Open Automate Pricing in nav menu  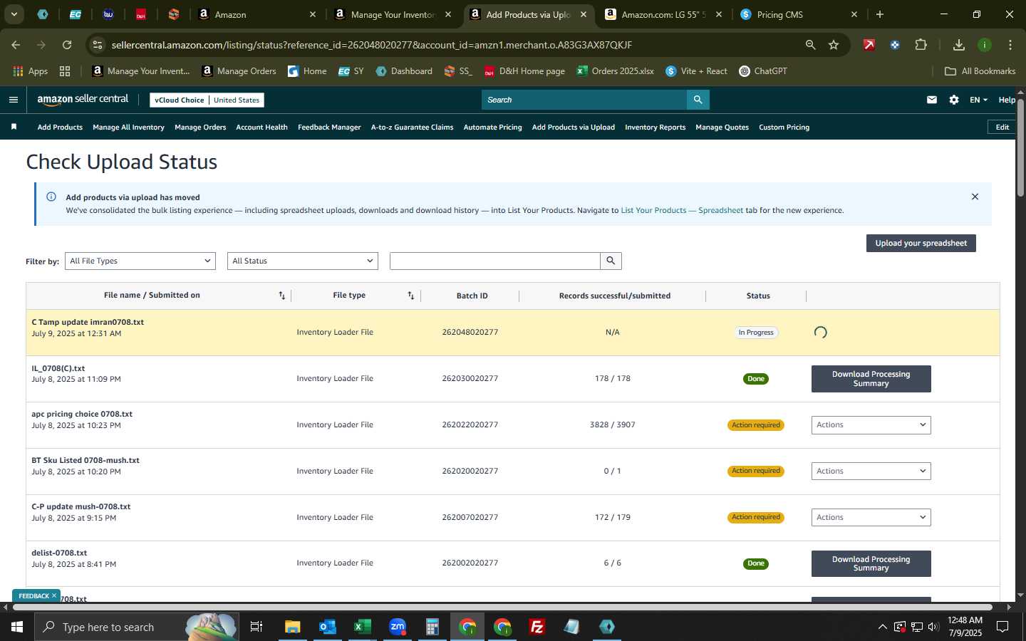click(x=492, y=127)
